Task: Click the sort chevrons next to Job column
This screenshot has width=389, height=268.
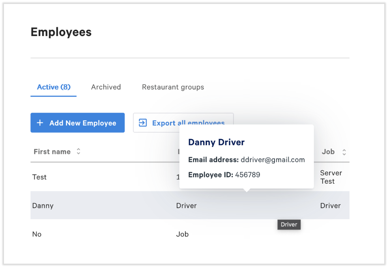Action: pos(343,151)
